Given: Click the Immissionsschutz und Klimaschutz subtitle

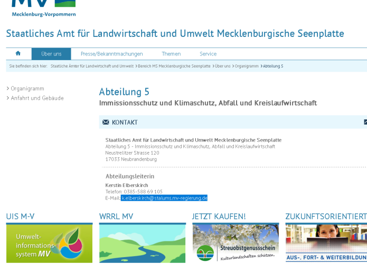Looking at the screenshot, I should pos(208,103).
